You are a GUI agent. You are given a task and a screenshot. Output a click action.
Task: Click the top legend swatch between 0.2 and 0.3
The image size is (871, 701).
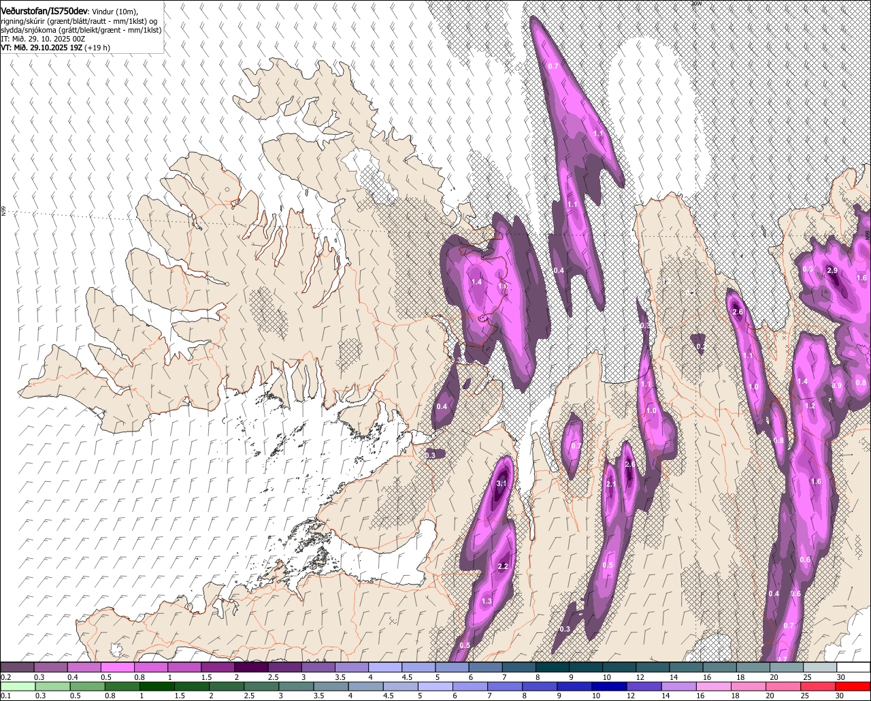[17, 668]
